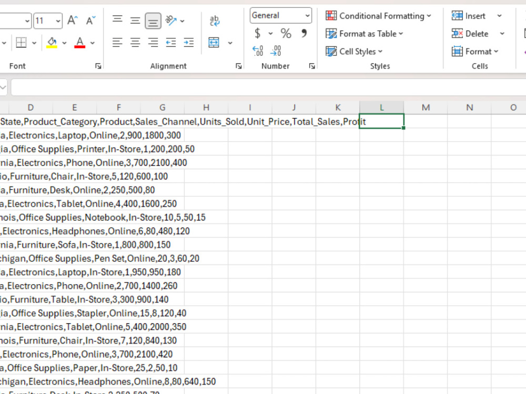
Task: Click row with Table,In-Store,3,300,900,140
Action: click(x=84, y=299)
